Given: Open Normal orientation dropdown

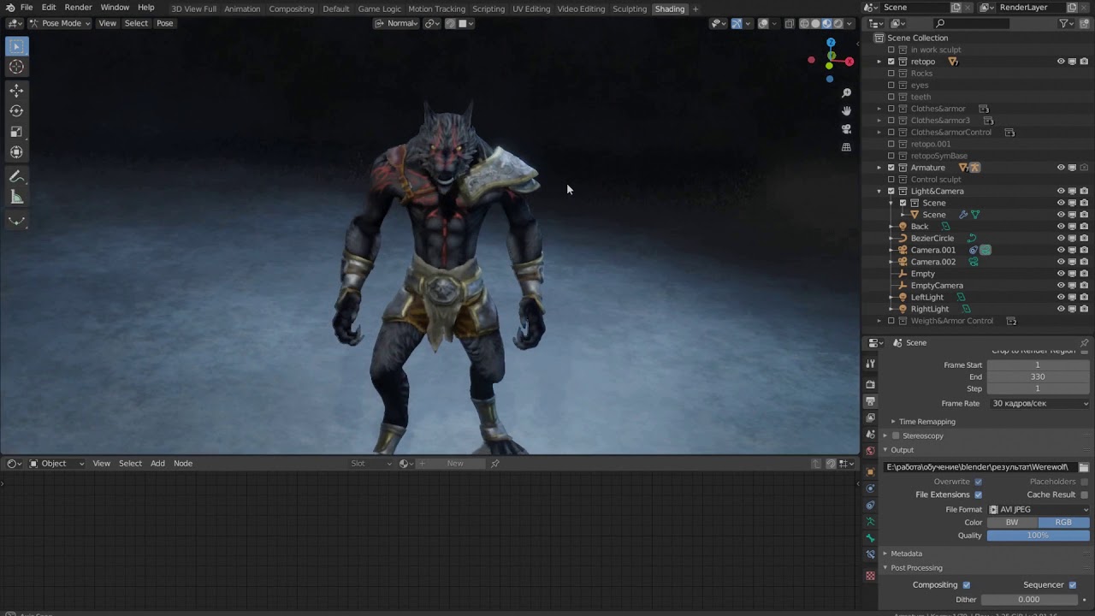Looking at the screenshot, I should tap(397, 23).
